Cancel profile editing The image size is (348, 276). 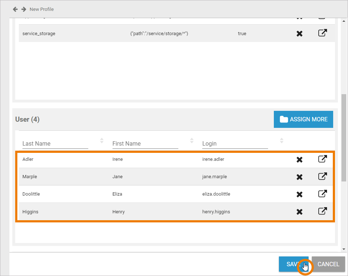tap(328, 264)
